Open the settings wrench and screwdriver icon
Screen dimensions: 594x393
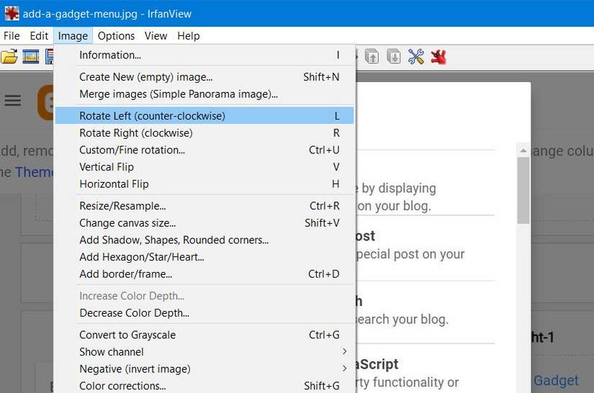416,57
